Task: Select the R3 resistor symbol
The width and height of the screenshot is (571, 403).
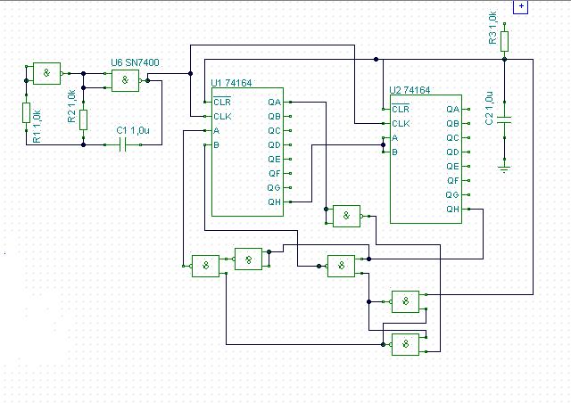Action: click(504, 41)
